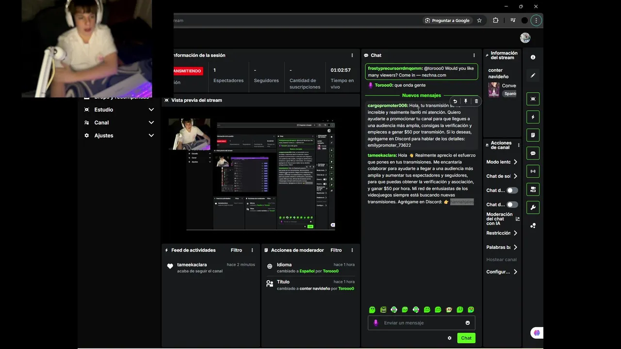Open the Palabras ba... options
Image resolution: width=621 pixels, height=349 pixels.
point(502,247)
